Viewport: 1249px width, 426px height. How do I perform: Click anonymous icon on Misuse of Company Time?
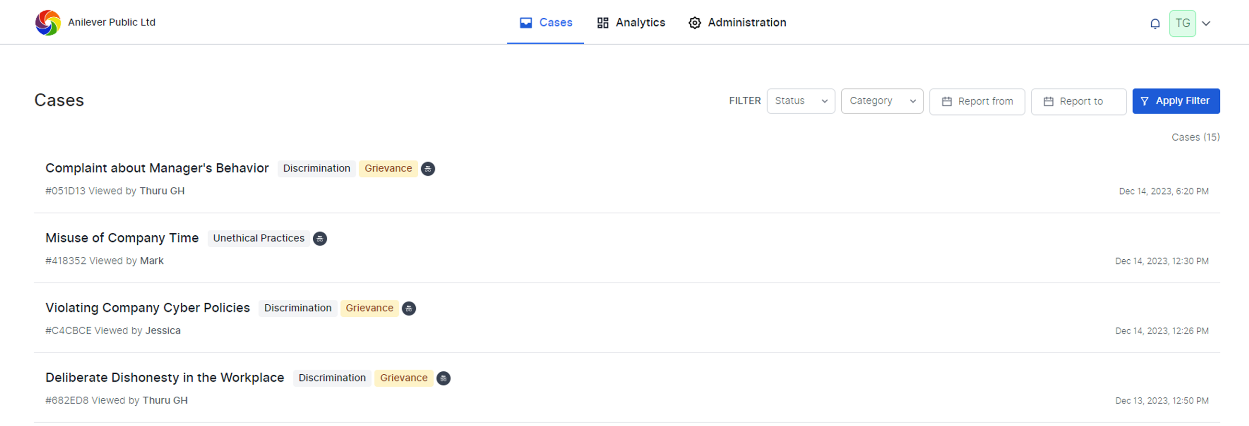319,239
